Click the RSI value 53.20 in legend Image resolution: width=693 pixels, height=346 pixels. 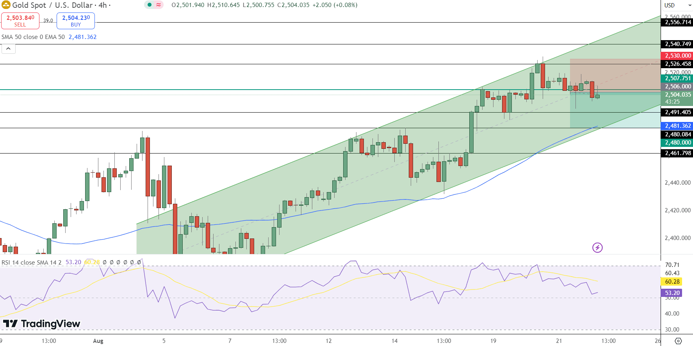pos(73,262)
